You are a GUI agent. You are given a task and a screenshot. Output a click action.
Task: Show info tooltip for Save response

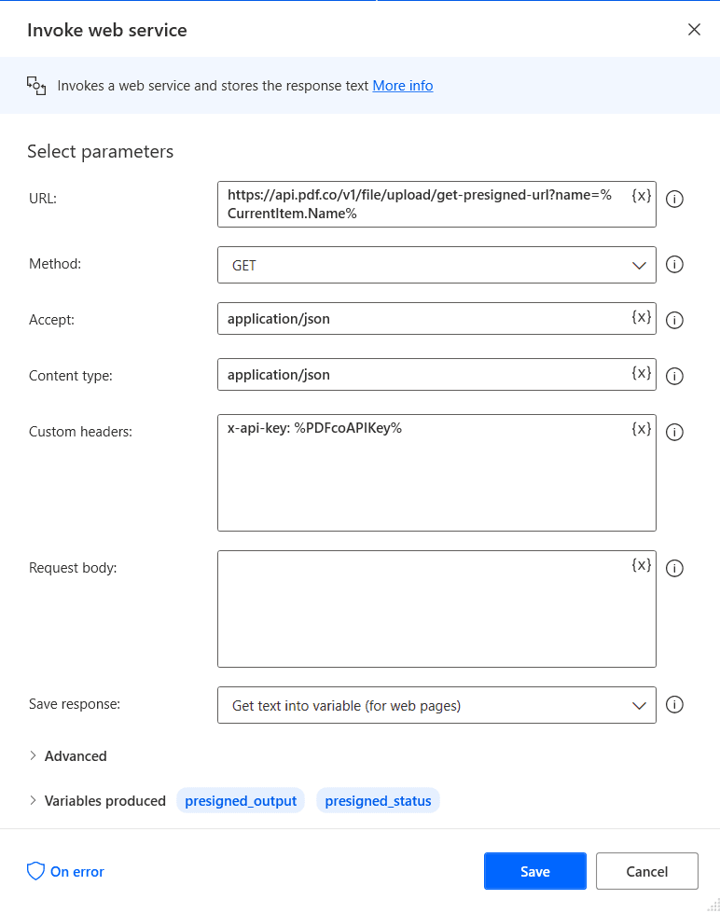point(675,704)
